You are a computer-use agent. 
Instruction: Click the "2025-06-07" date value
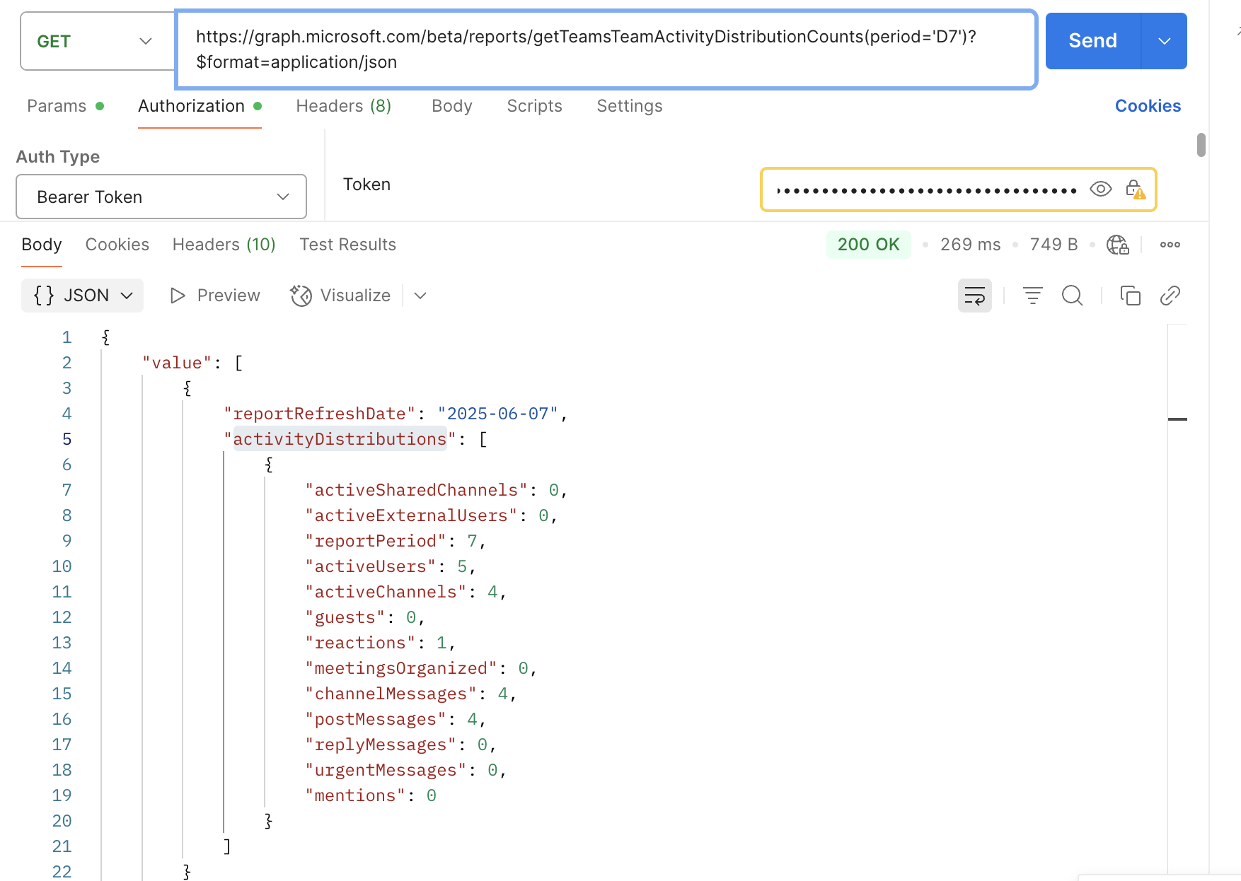[497, 414]
